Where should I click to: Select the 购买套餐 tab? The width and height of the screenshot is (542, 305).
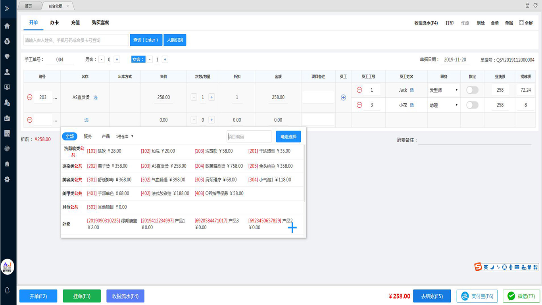(100, 23)
